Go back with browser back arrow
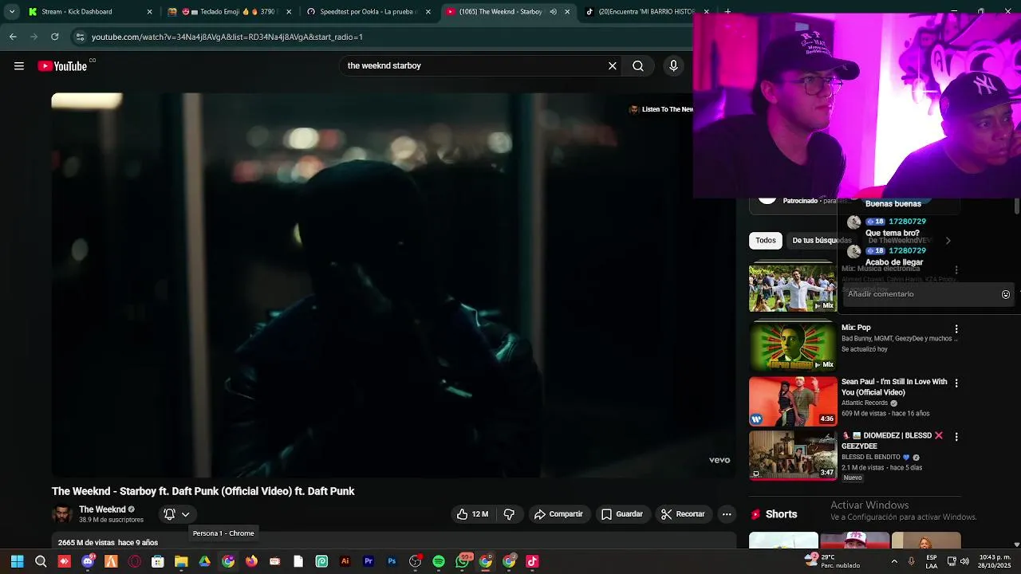This screenshot has width=1021, height=574. point(13,37)
